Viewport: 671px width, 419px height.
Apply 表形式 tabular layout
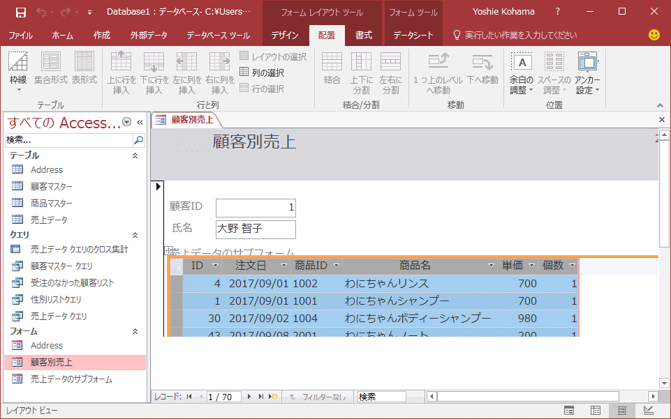(84, 68)
